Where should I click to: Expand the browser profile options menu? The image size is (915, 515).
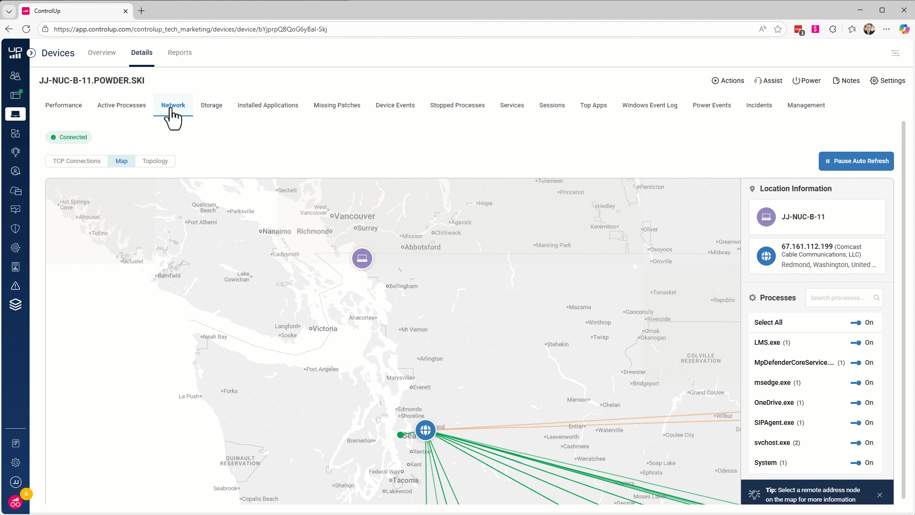[870, 29]
